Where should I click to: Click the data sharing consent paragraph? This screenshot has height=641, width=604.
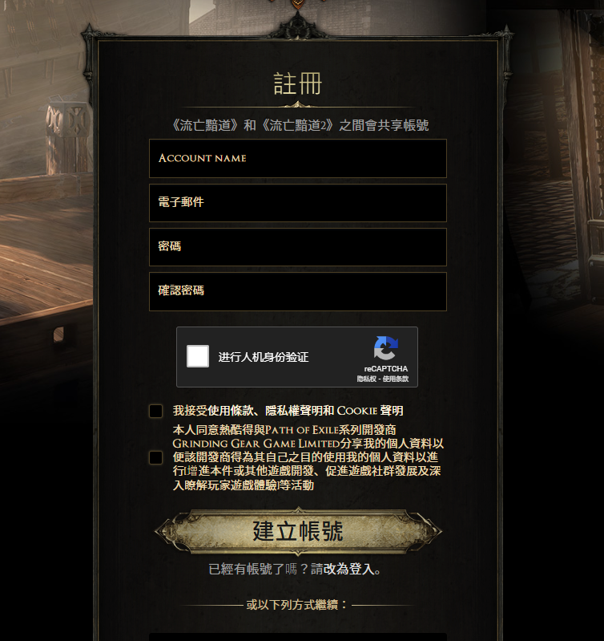pos(308,457)
